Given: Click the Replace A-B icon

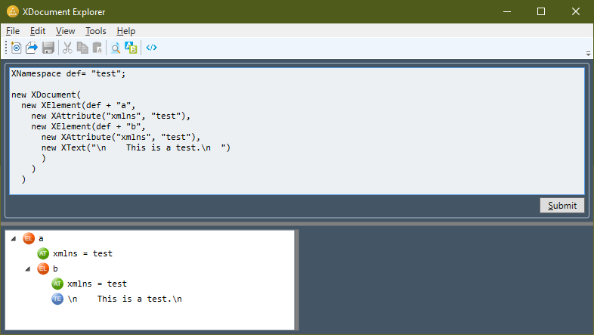Looking at the screenshot, I should pos(131,48).
